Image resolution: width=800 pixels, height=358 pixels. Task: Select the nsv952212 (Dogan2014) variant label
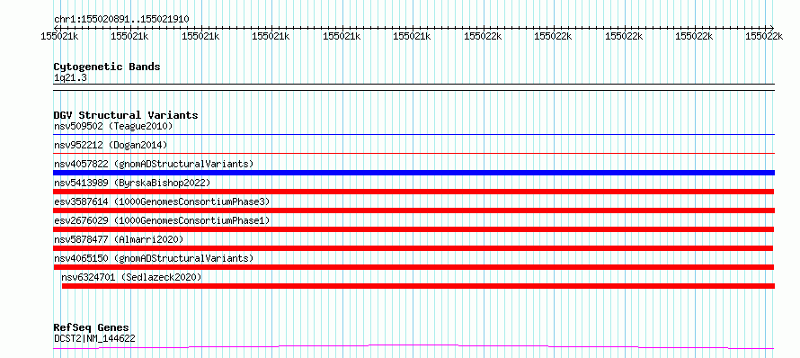pyautogui.click(x=111, y=145)
